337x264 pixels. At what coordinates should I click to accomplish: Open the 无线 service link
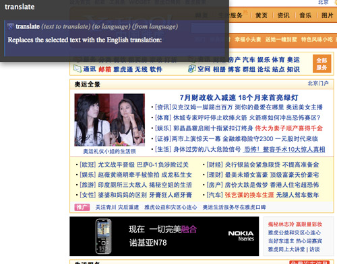141,69
